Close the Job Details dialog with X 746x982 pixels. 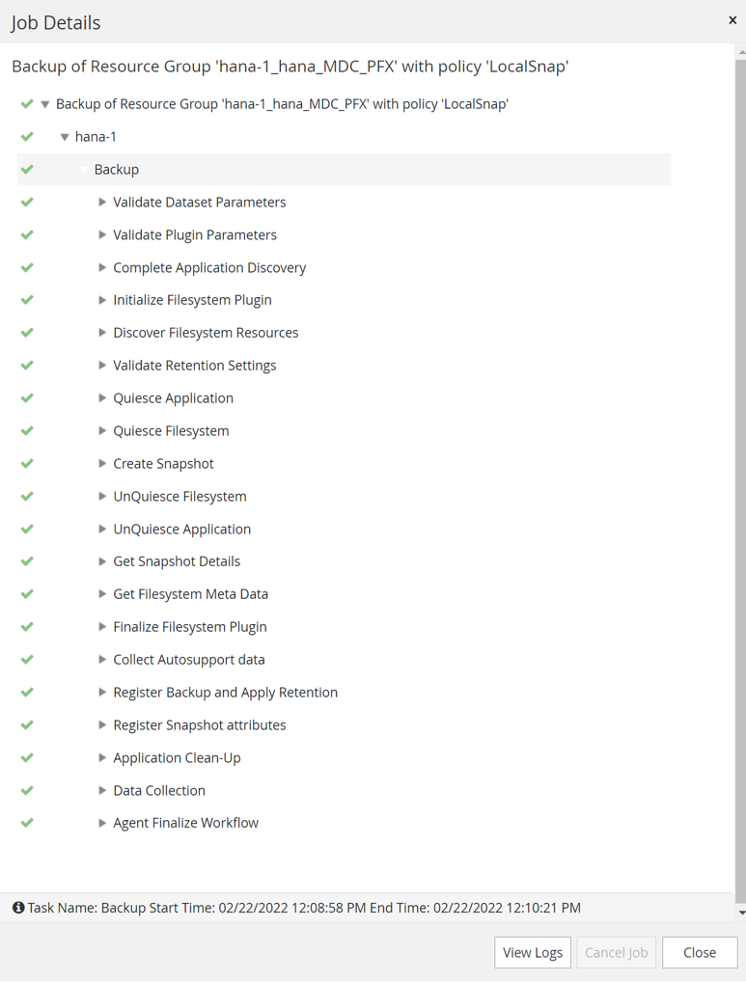pos(732,20)
